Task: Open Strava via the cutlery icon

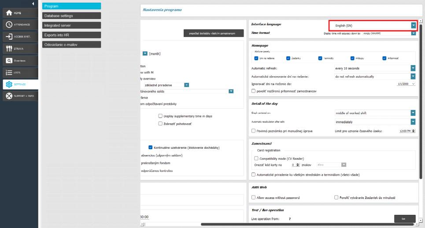Action: point(9,49)
